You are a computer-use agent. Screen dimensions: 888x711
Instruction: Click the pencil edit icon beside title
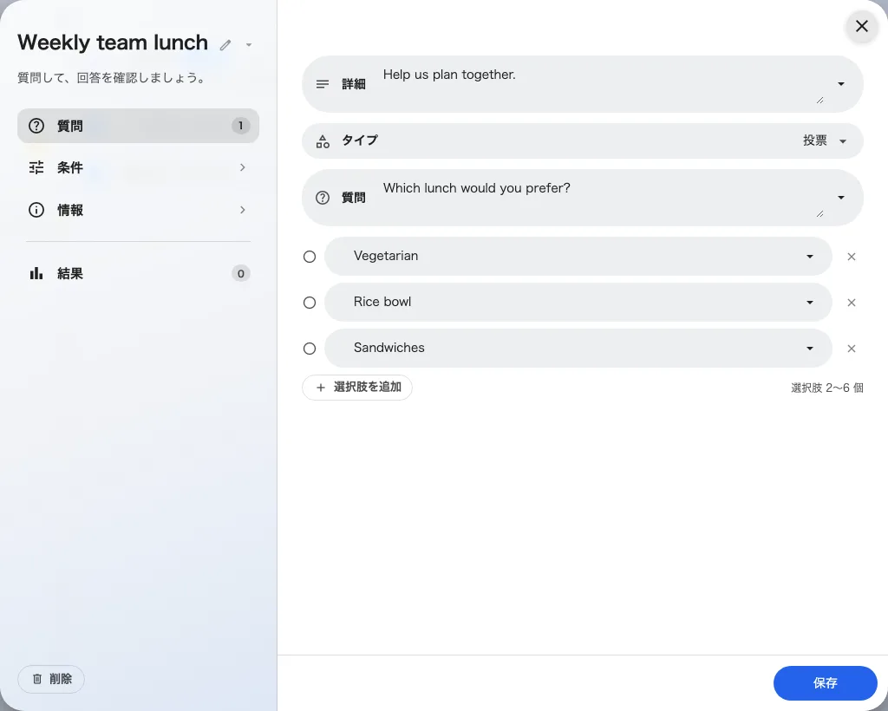coord(225,45)
